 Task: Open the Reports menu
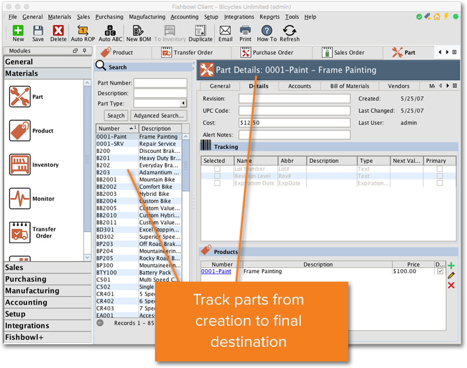[x=269, y=16]
